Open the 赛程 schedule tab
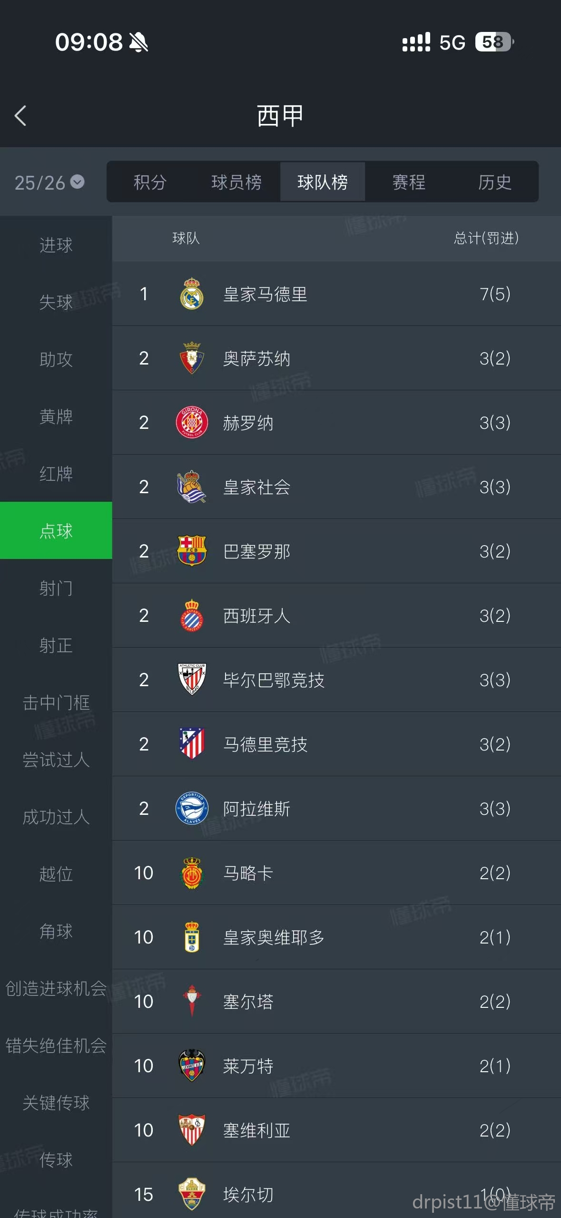 pyautogui.click(x=409, y=182)
